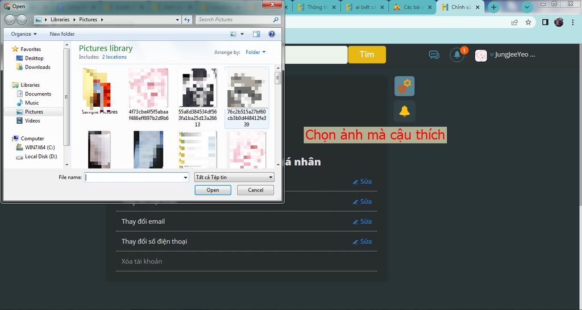The image size is (582, 310).
Task: Click the Xóa tài khoản option
Action: point(142,261)
